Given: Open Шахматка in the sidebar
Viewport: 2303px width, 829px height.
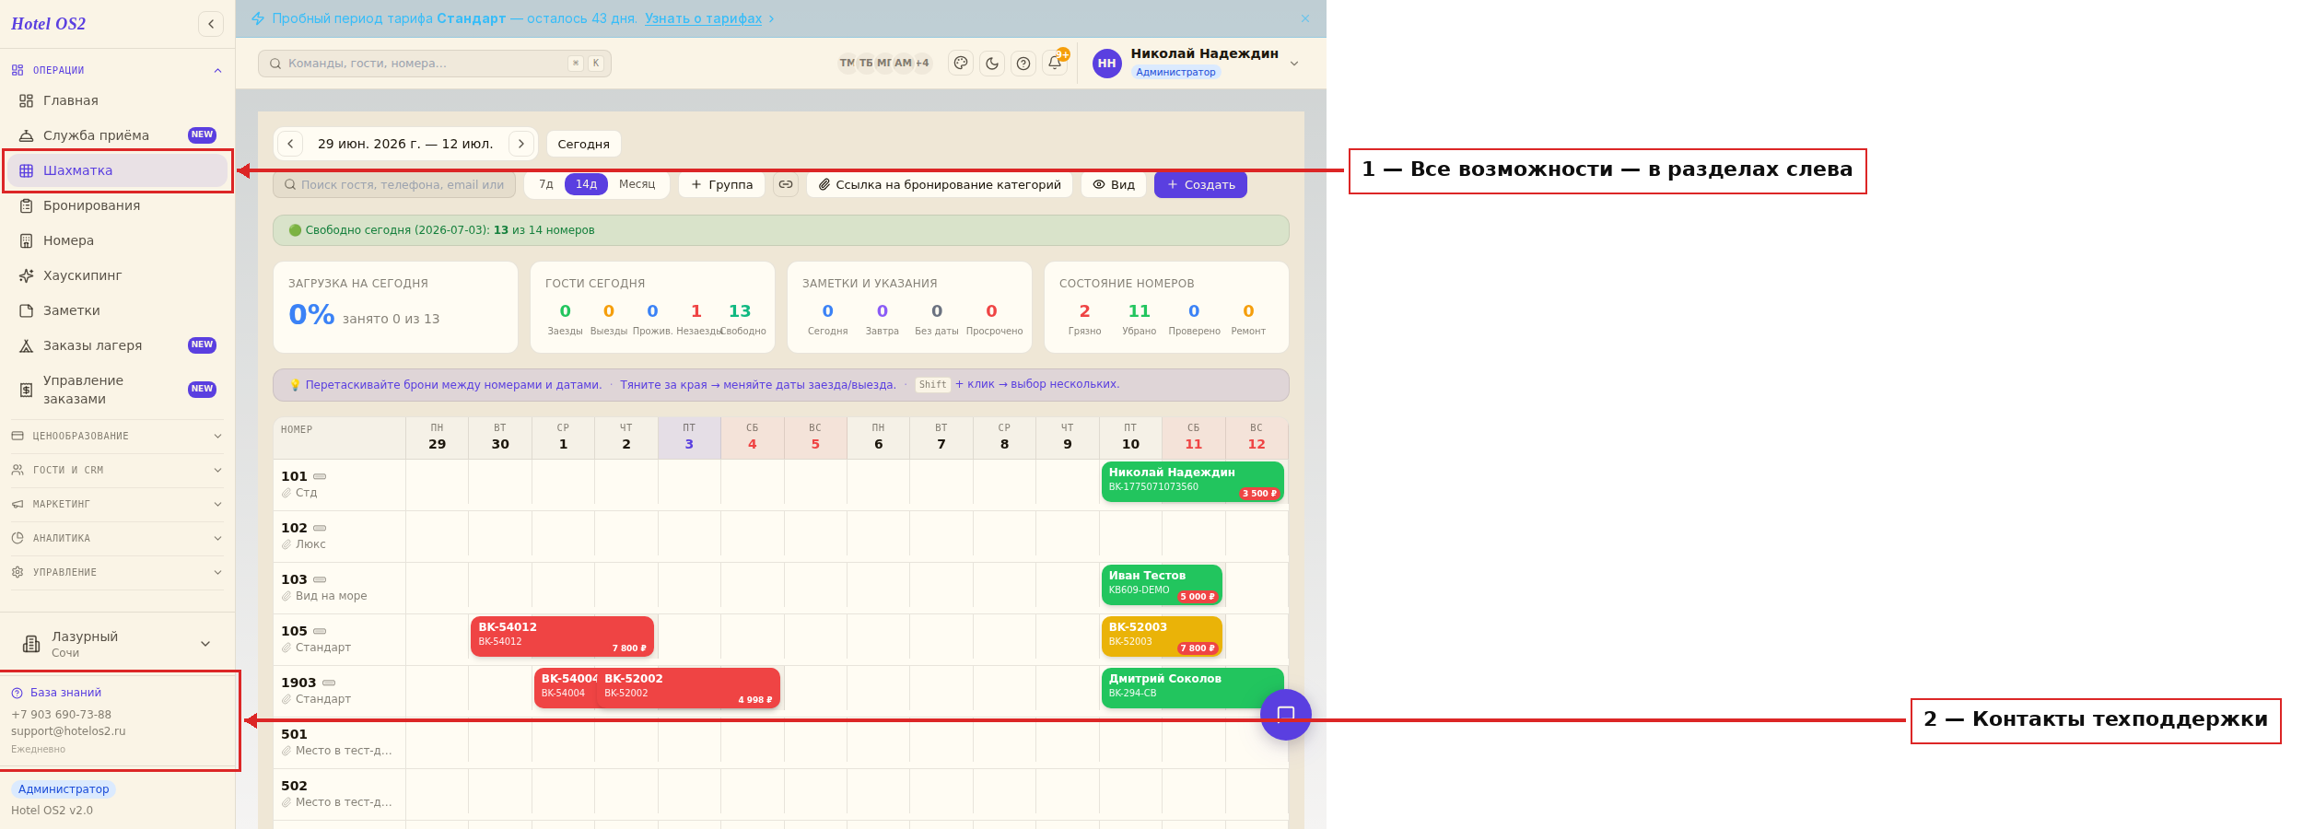Looking at the screenshot, I should click(117, 170).
